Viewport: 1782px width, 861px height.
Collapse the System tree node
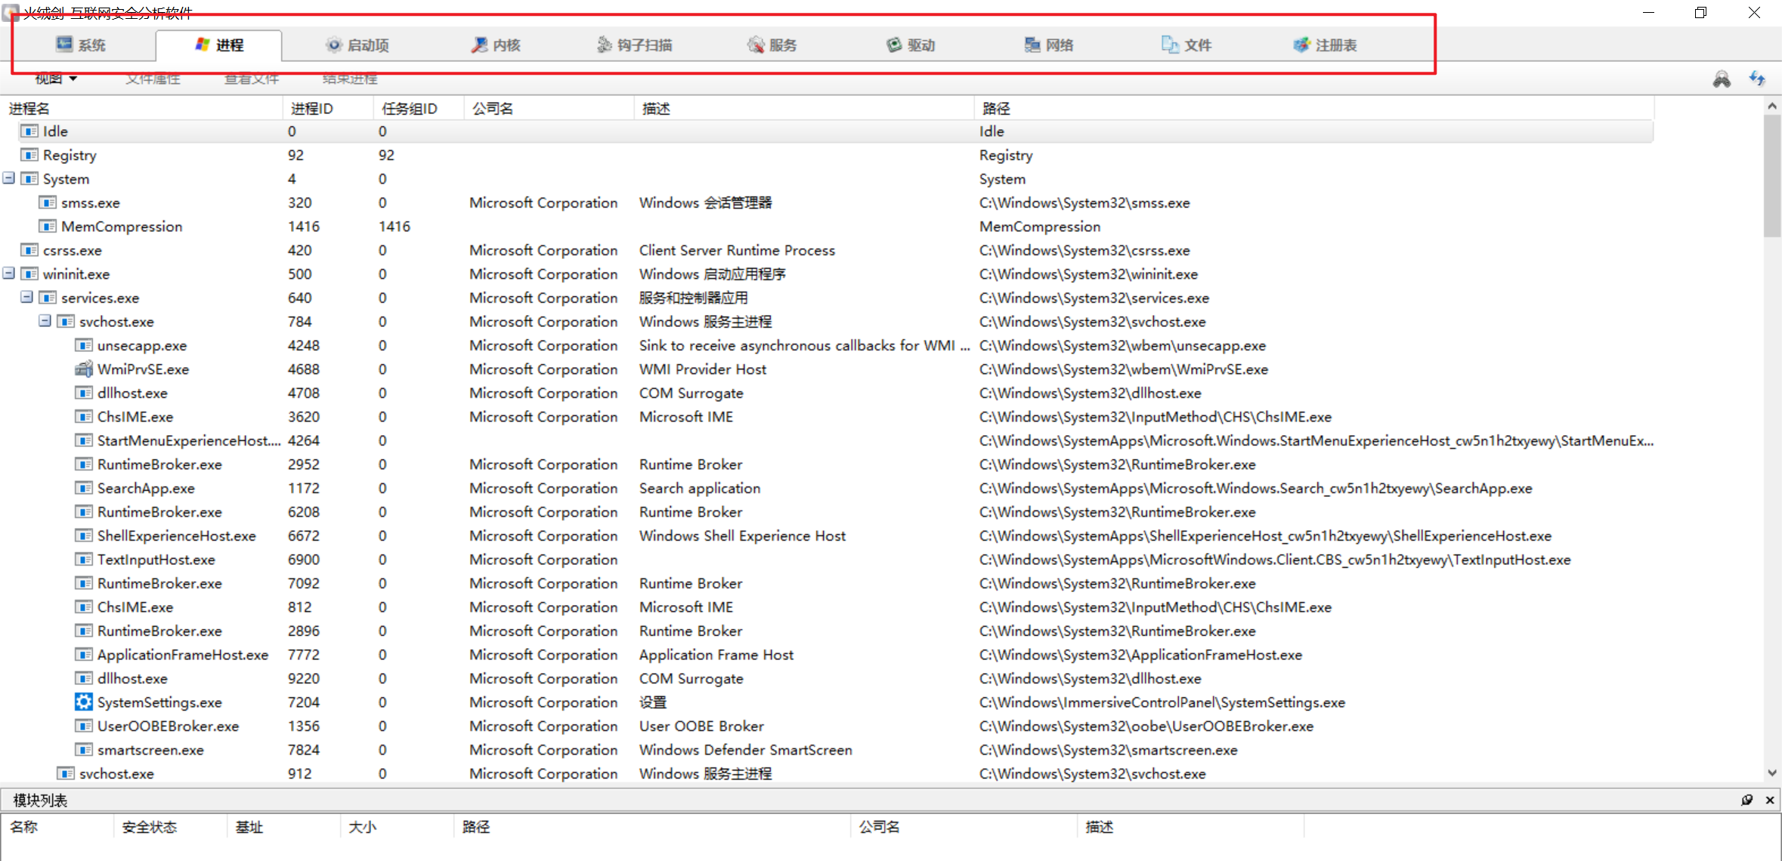click(9, 179)
